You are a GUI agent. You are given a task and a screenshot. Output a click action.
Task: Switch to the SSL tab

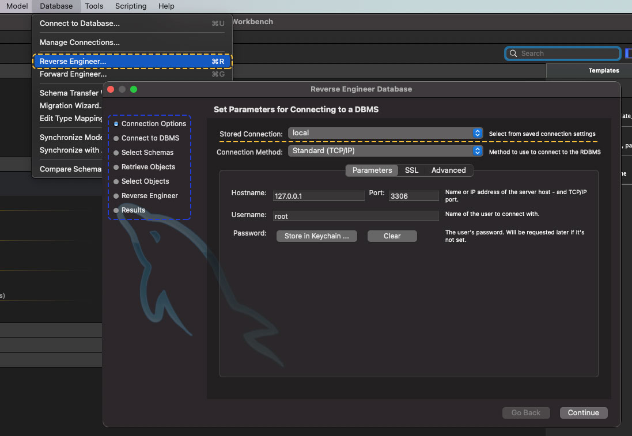(x=411, y=170)
